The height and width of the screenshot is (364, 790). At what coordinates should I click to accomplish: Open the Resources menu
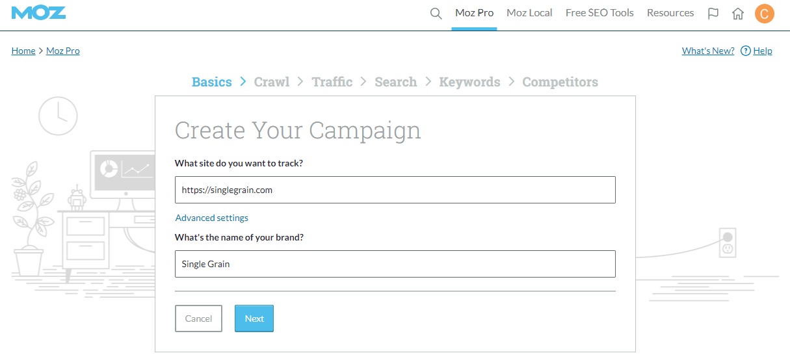670,13
